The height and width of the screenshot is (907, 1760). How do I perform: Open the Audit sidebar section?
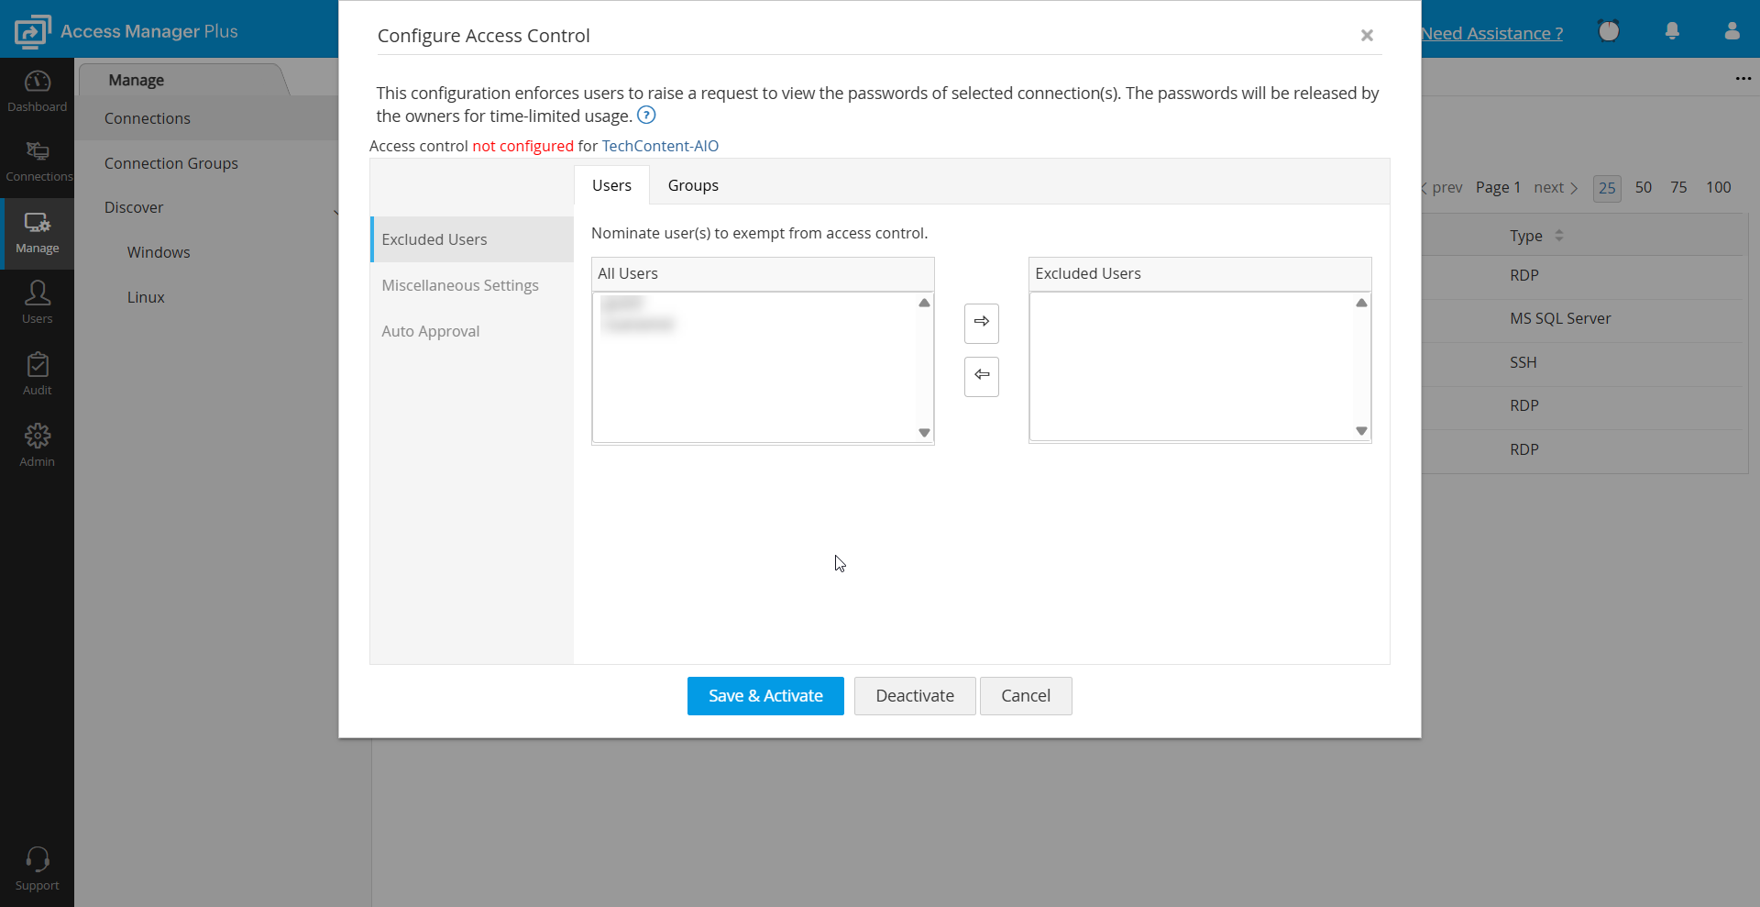(x=37, y=373)
